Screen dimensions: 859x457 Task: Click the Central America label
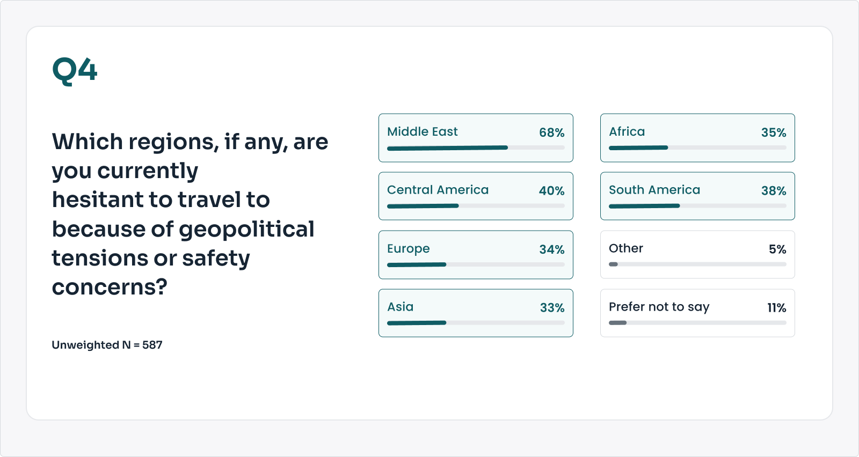coord(438,190)
